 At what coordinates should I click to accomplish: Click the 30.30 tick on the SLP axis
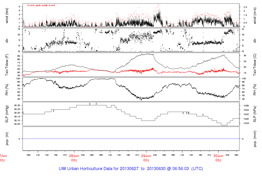18,105
